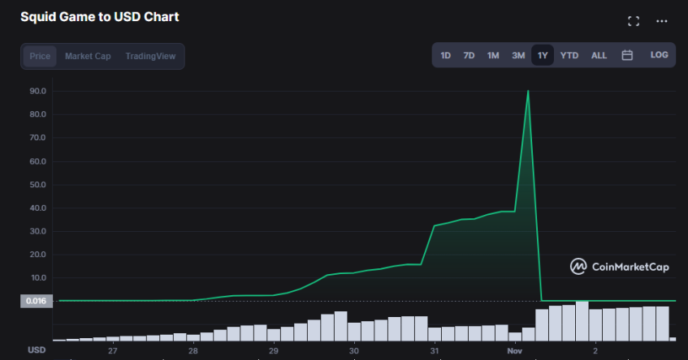
Task: Switch to the Price tab
Action: tap(40, 56)
